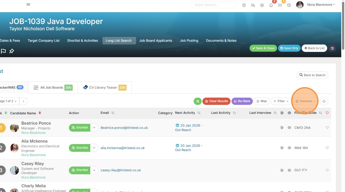Click the refresh results icon button
Viewport: 345px width, 192px height.
pyautogui.click(x=324, y=101)
